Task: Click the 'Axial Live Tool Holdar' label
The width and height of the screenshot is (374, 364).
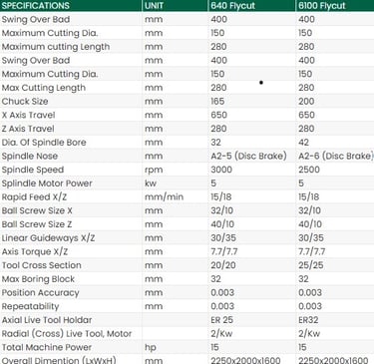Action: pyautogui.click(x=47, y=320)
